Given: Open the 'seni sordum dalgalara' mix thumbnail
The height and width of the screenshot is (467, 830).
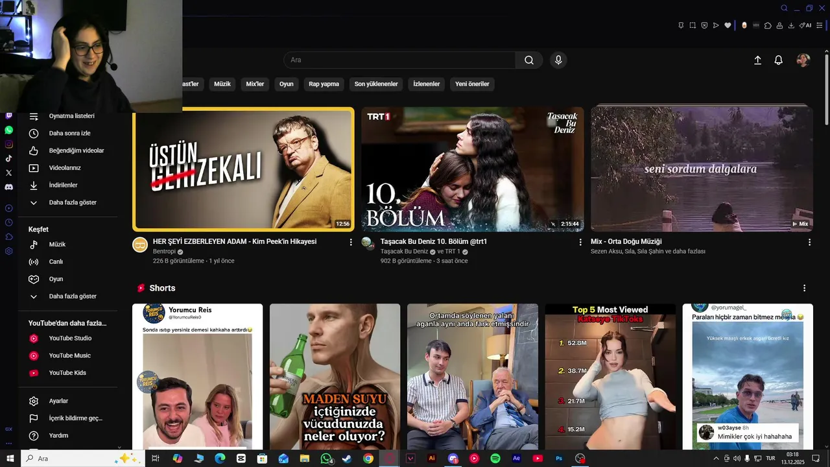Looking at the screenshot, I should coord(702,169).
